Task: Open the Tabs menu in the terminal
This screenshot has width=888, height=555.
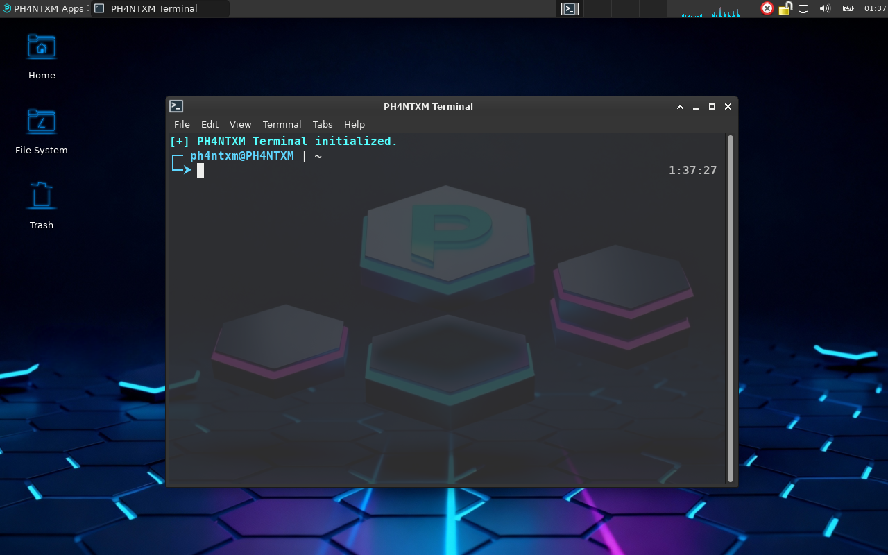Action: [322, 124]
